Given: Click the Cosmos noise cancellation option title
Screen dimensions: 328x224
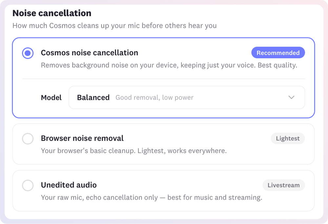Looking at the screenshot, I should point(90,53).
